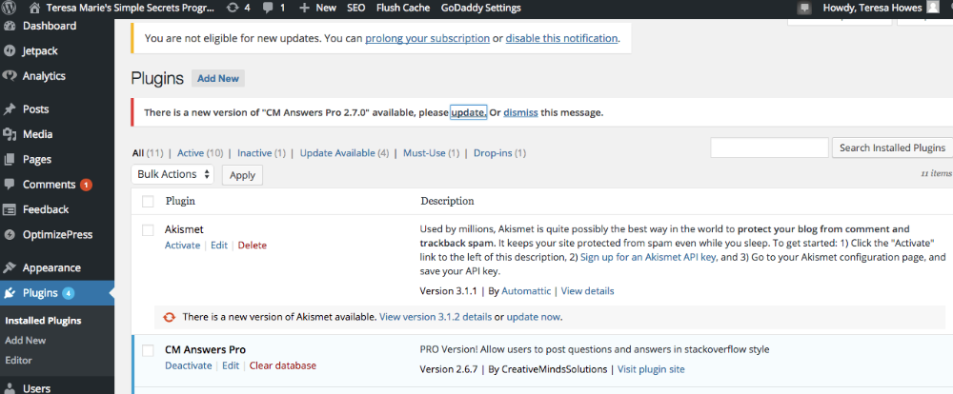
Task: Open View version 3.1.2 details link
Action: (x=436, y=317)
